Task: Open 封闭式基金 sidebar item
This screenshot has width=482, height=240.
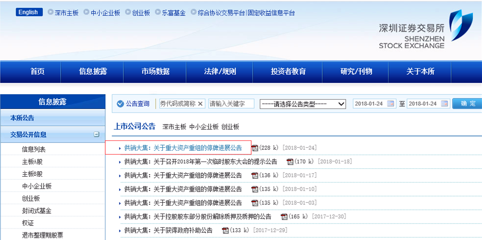Action: 37,211
